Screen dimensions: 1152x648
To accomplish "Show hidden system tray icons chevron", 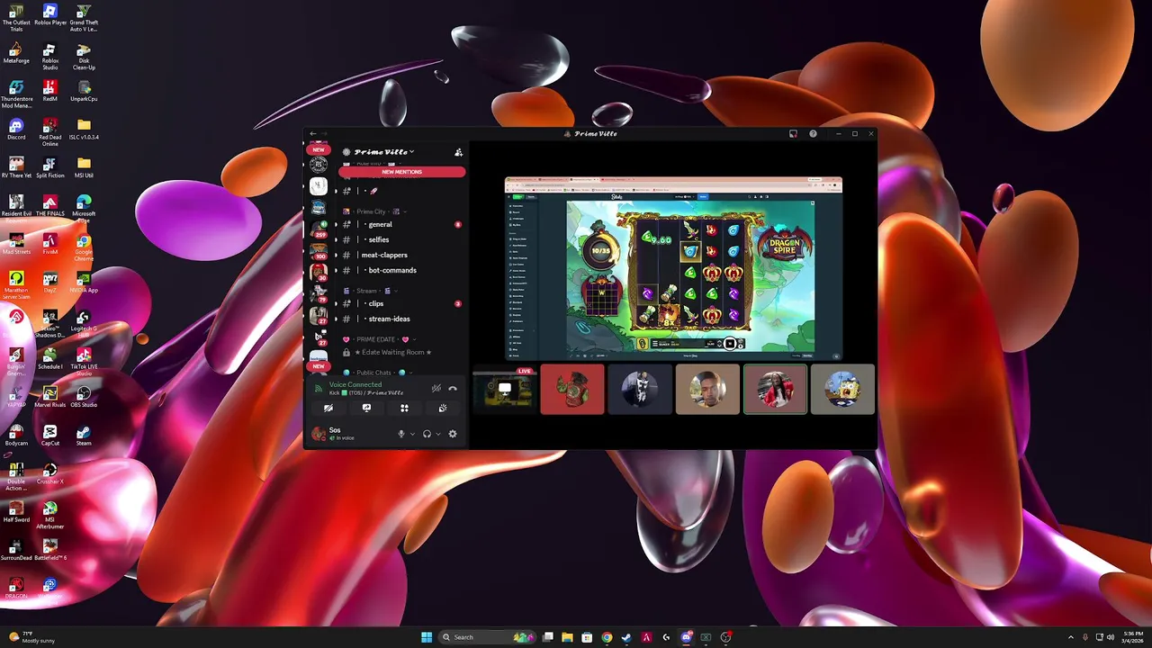I will coord(1070,637).
